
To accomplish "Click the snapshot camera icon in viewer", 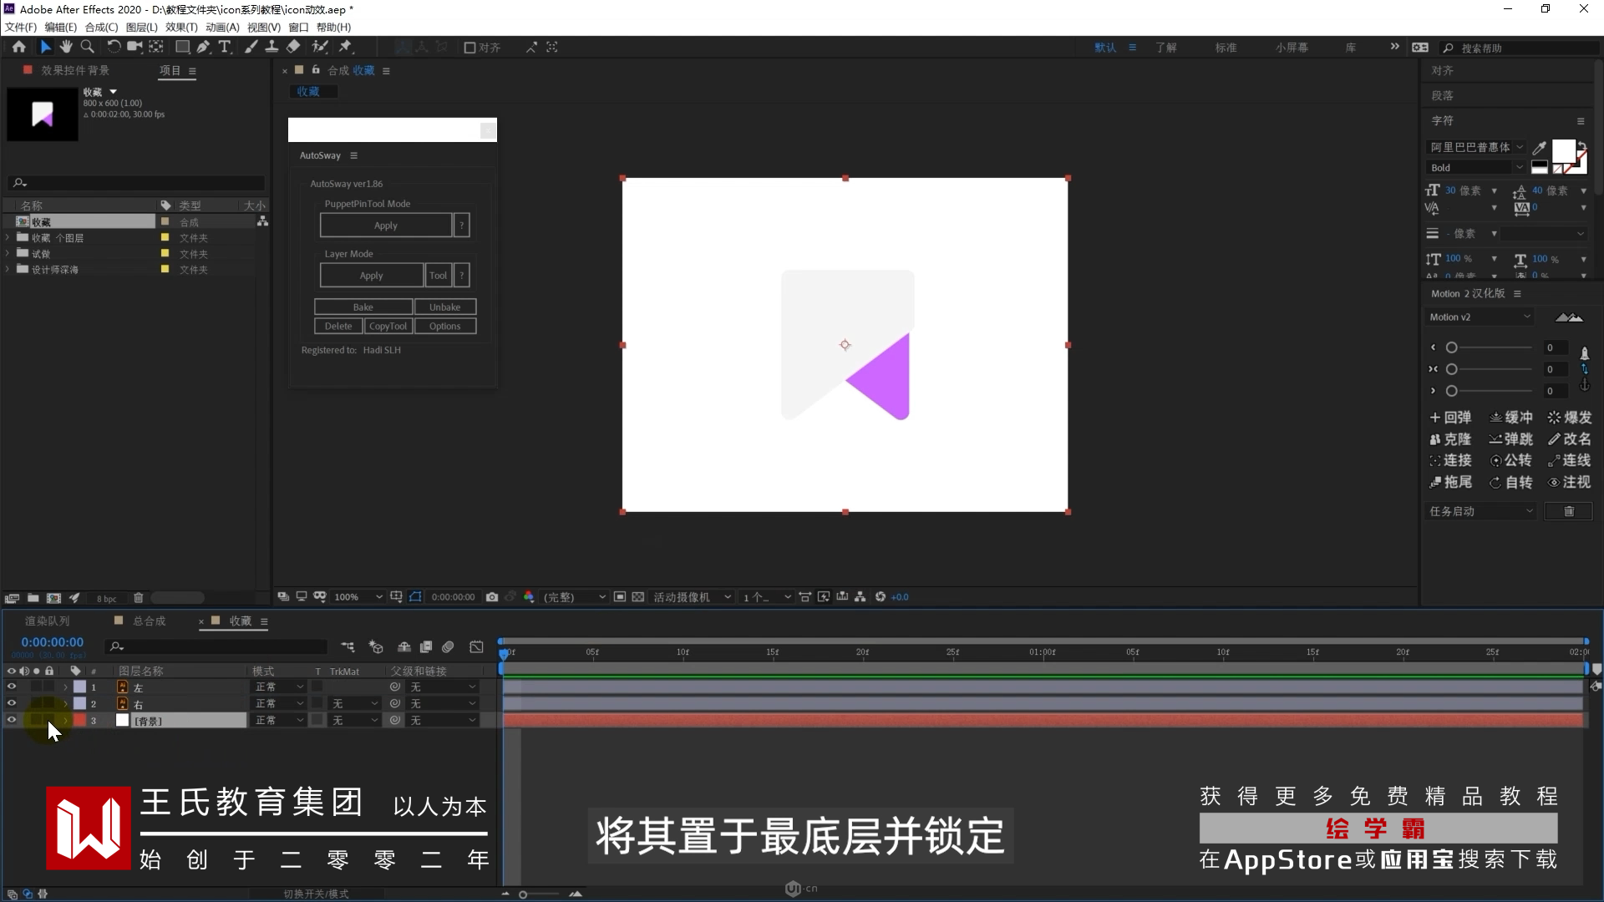I will 492,597.
